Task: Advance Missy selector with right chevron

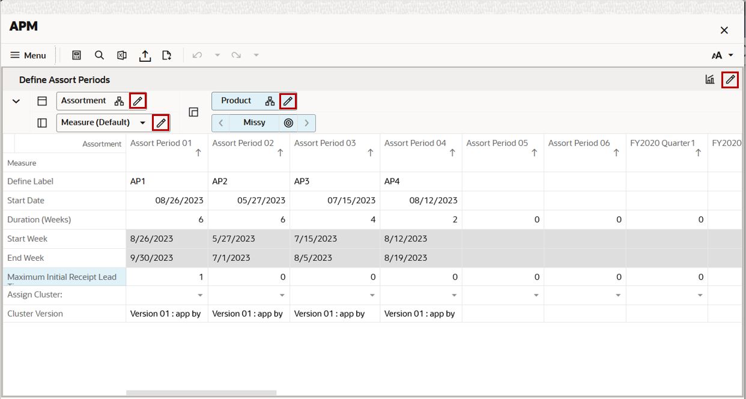Action: (x=307, y=123)
